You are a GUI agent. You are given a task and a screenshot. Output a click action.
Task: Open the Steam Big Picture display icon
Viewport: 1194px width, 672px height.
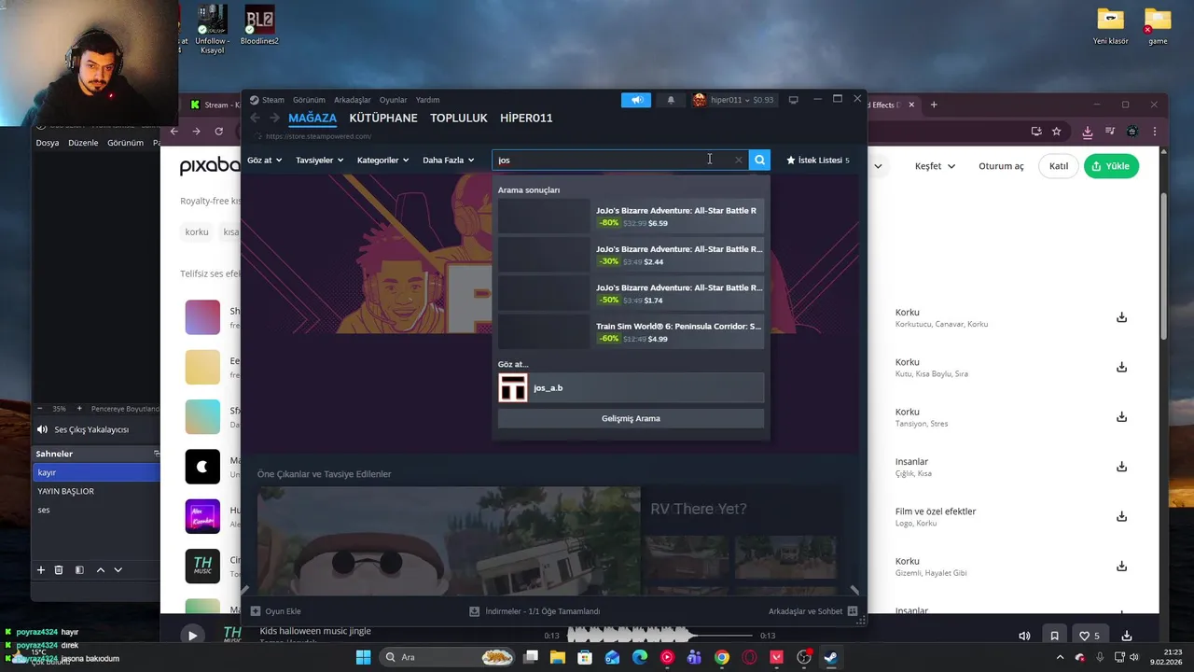pos(794,100)
